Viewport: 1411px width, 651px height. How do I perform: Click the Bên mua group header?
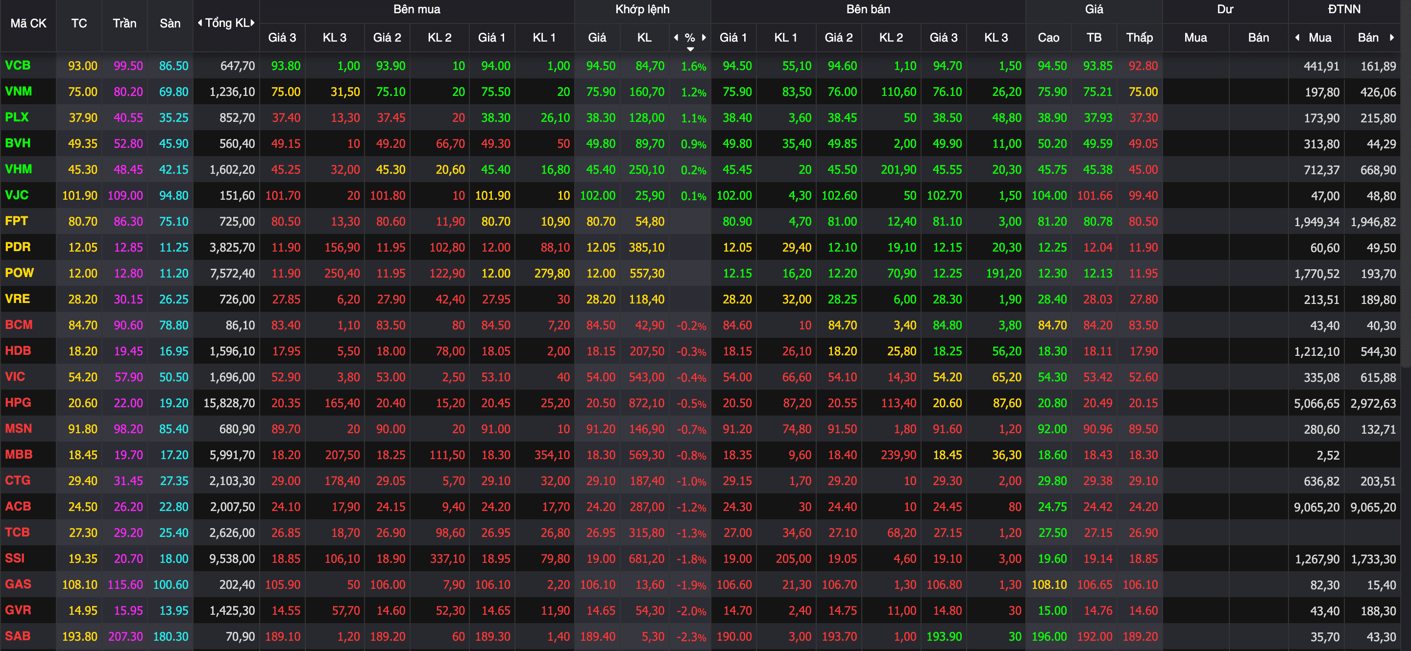click(x=416, y=9)
